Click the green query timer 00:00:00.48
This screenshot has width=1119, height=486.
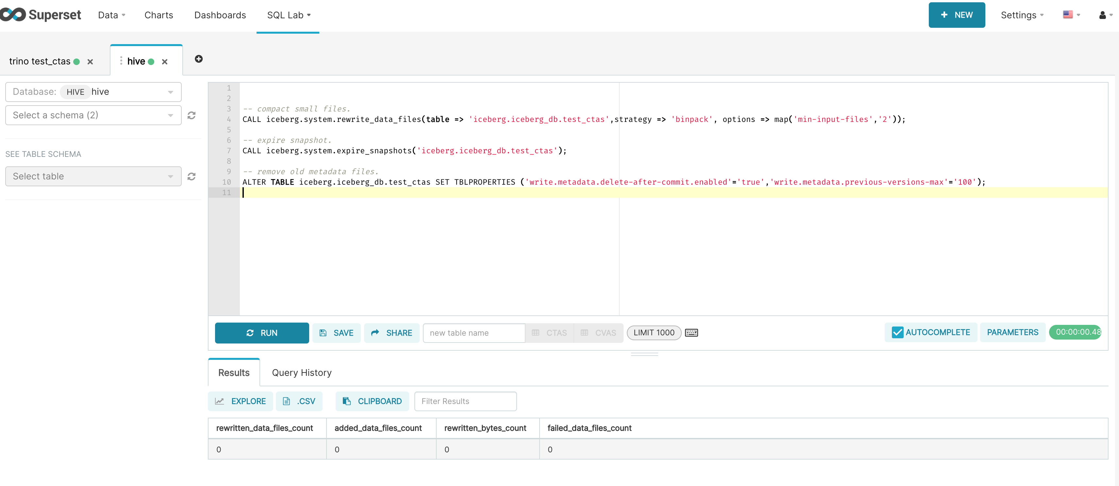1075,332
